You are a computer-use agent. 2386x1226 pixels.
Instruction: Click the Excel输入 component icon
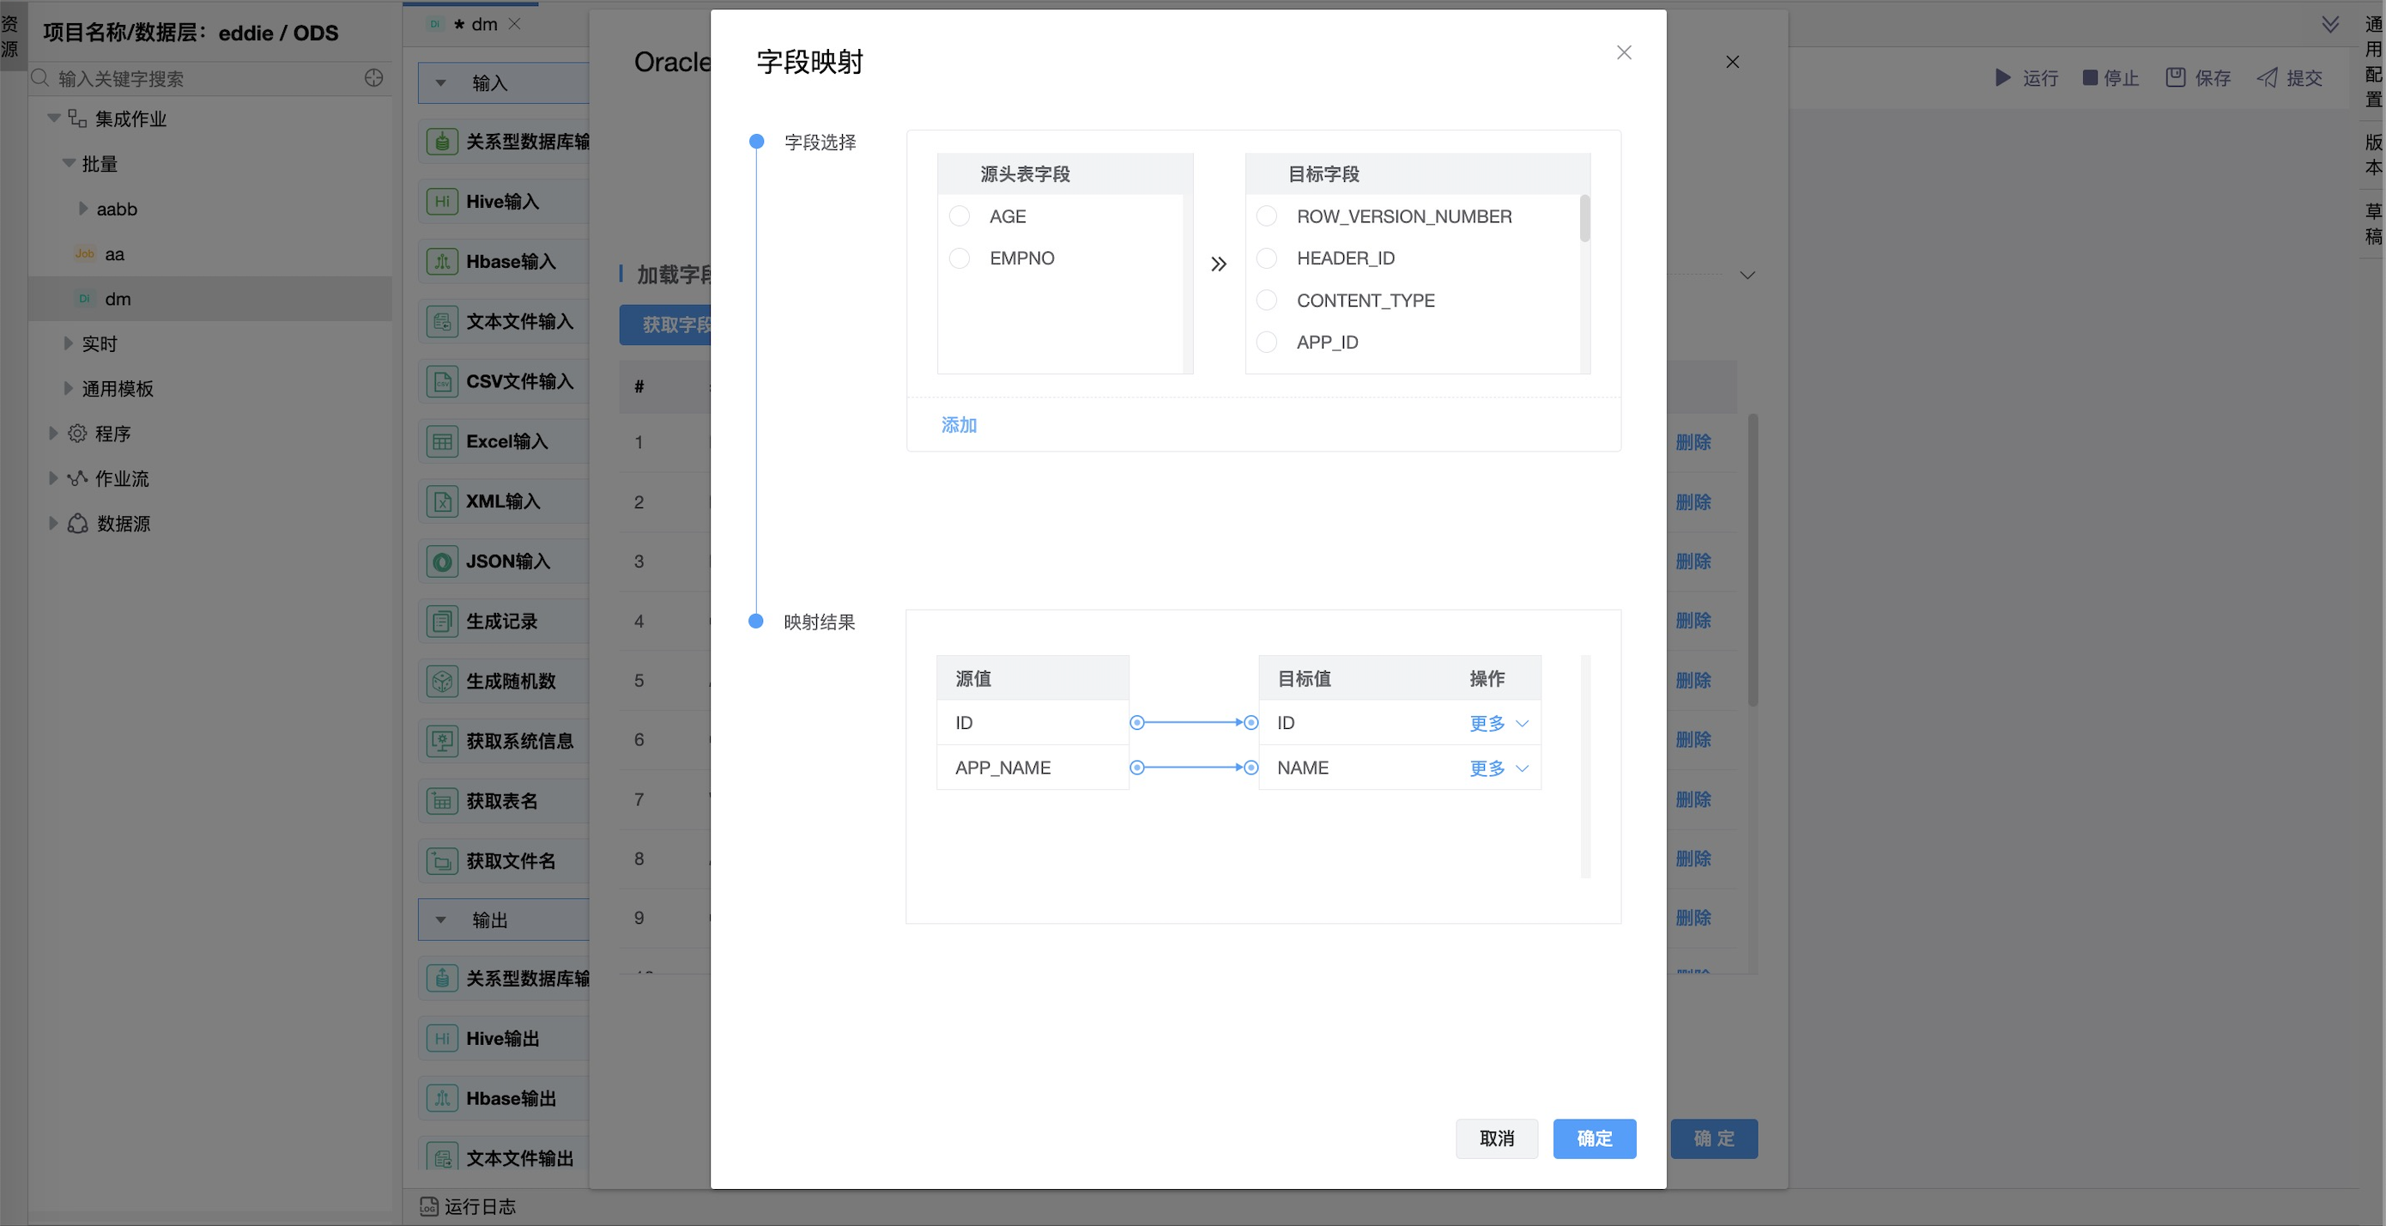click(x=442, y=441)
